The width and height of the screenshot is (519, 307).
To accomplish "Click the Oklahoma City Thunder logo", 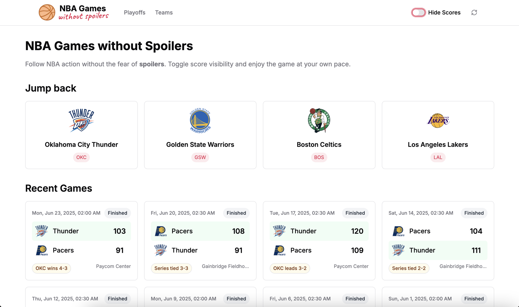I will point(81,120).
